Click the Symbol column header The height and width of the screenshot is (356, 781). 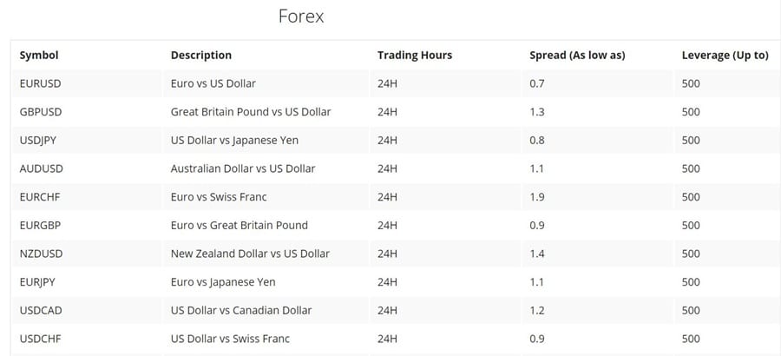point(39,55)
